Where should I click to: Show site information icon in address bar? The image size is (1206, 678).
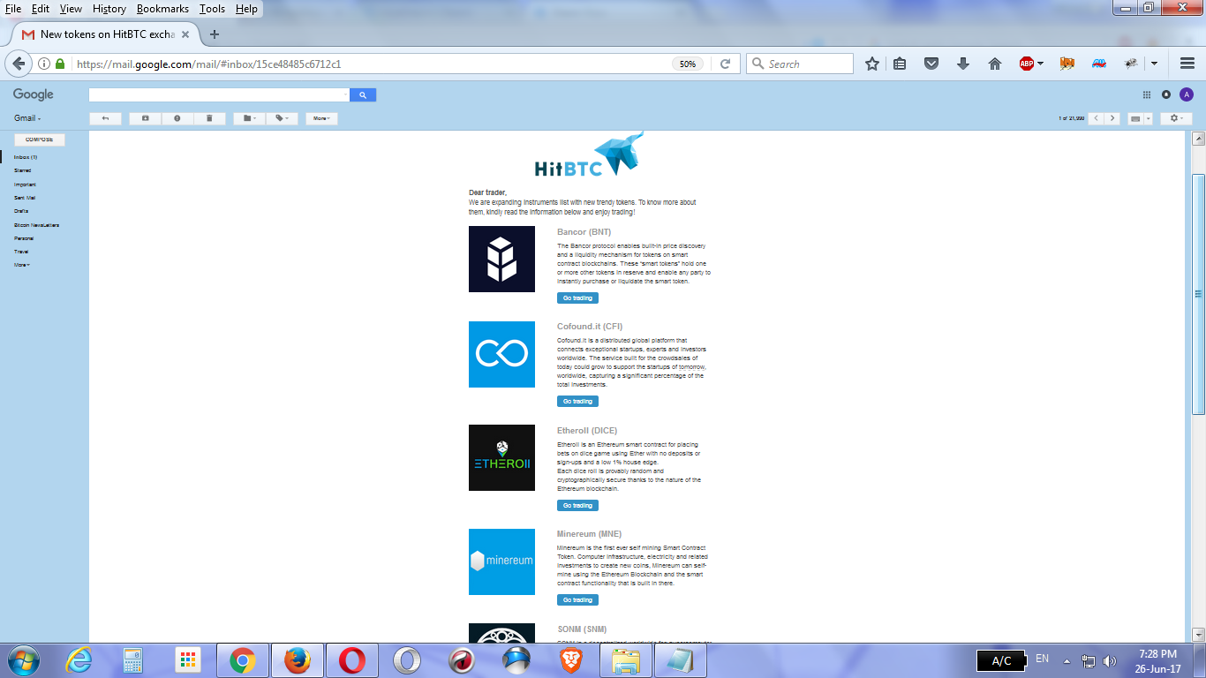(x=44, y=64)
